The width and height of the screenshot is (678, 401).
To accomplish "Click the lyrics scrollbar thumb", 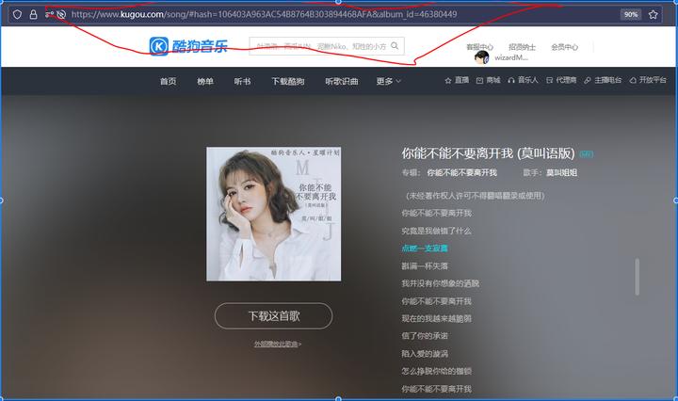I will 637,277.
